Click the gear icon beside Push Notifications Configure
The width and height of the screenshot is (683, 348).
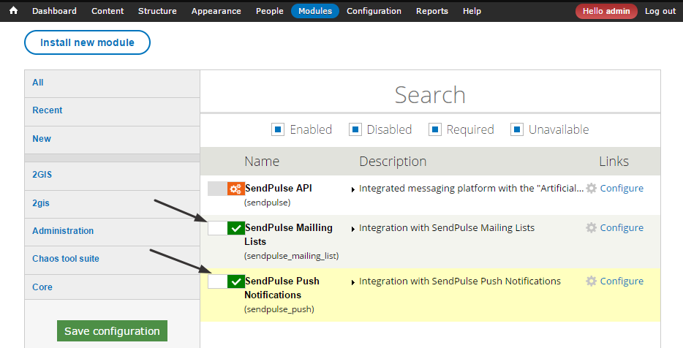point(592,281)
